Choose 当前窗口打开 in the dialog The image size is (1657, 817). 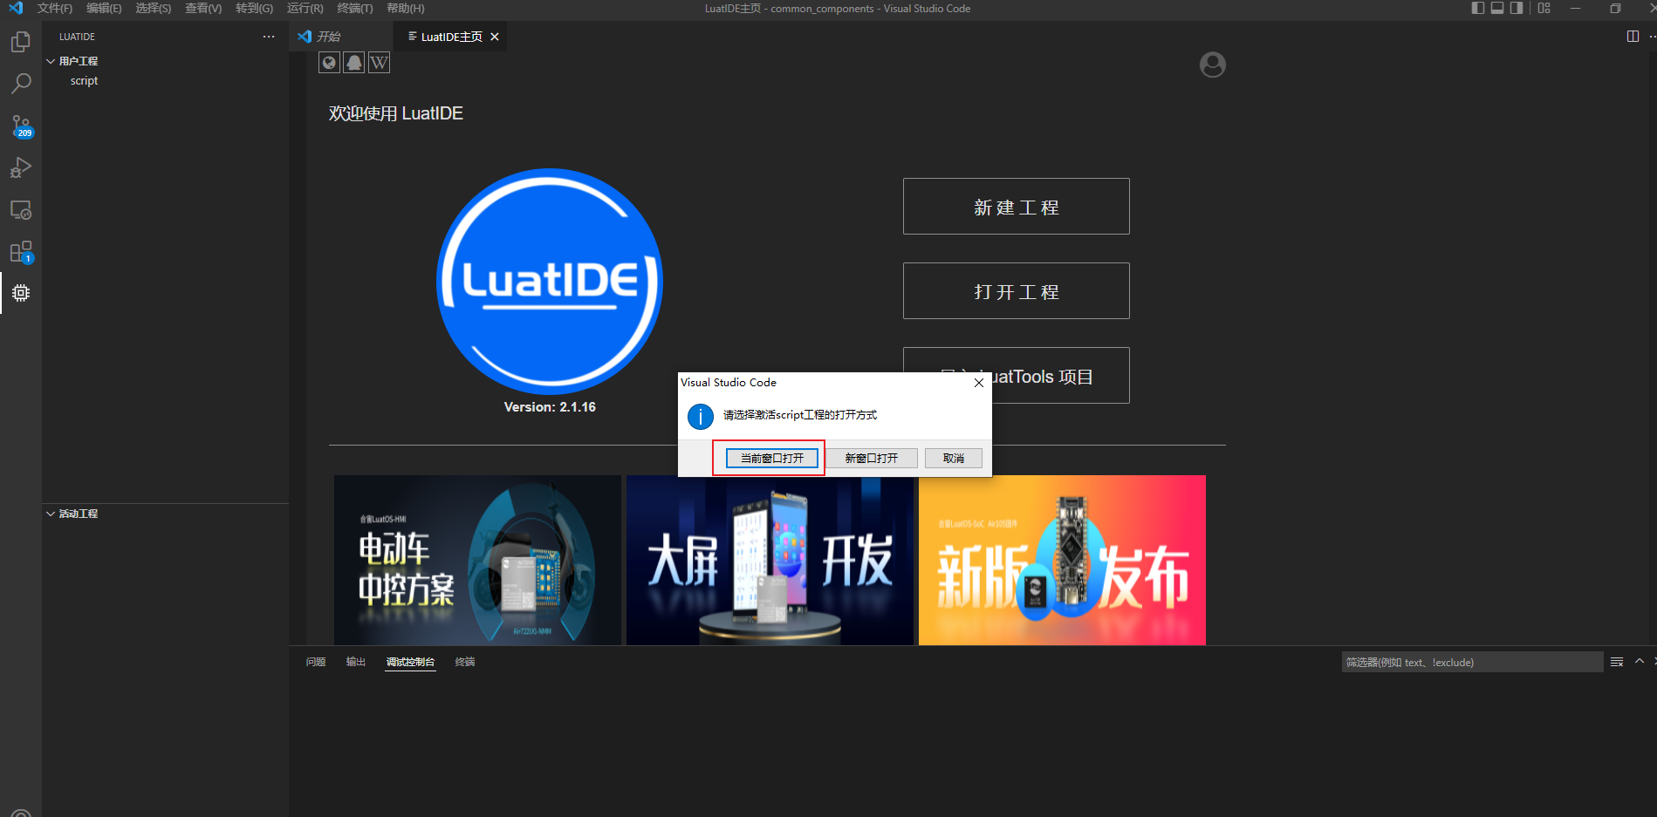click(772, 458)
